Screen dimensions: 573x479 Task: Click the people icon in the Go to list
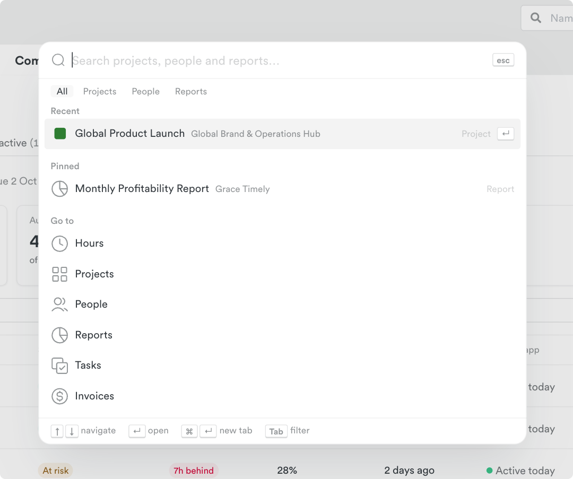(x=59, y=304)
